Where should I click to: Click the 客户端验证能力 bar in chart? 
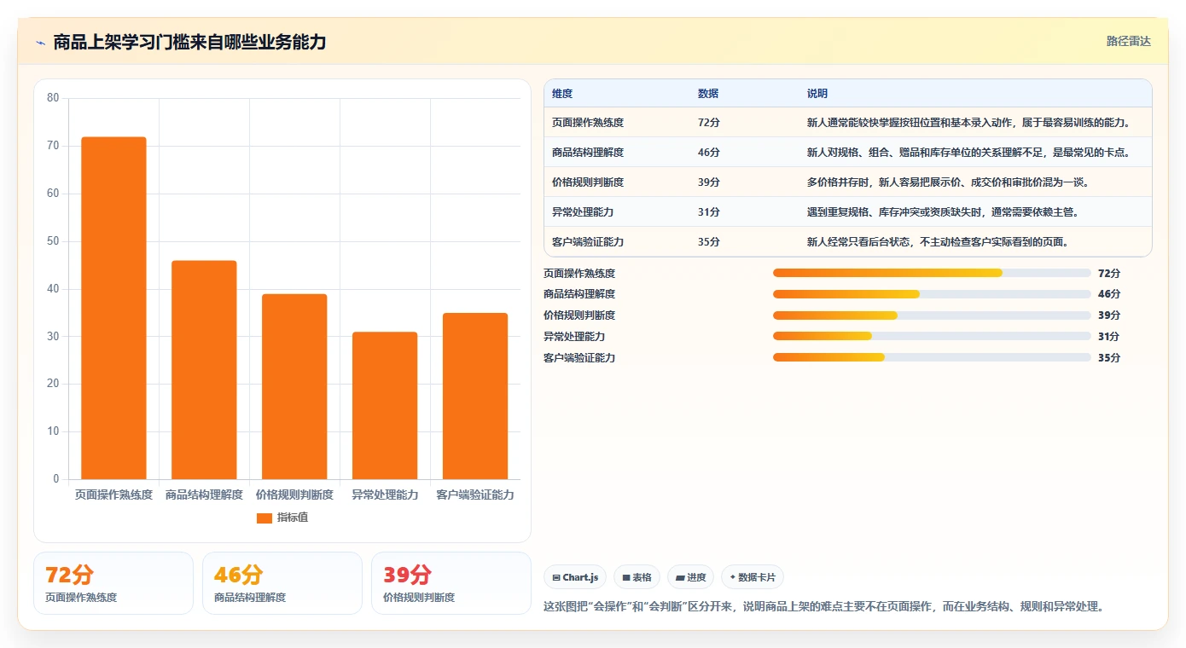click(x=475, y=396)
